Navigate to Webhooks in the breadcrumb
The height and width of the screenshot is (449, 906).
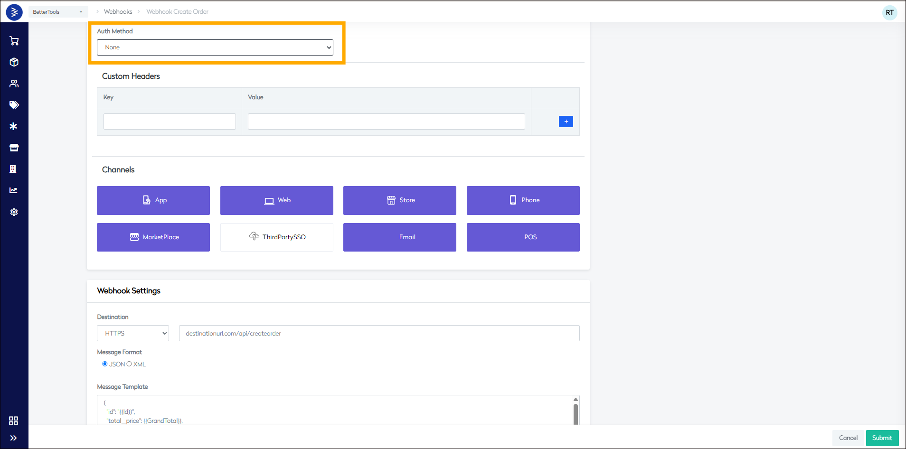pos(118,11)
